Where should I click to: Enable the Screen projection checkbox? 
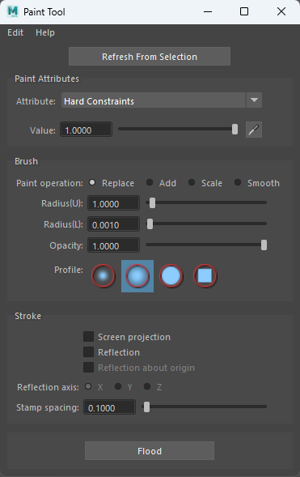[88, 337]
